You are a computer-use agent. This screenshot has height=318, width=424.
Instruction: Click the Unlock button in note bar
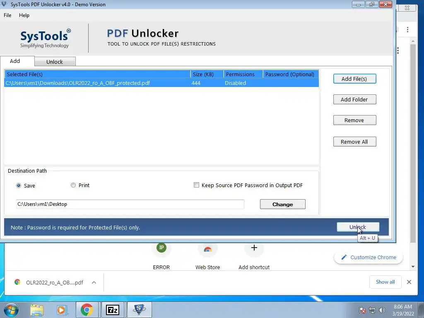pos(358,227)
